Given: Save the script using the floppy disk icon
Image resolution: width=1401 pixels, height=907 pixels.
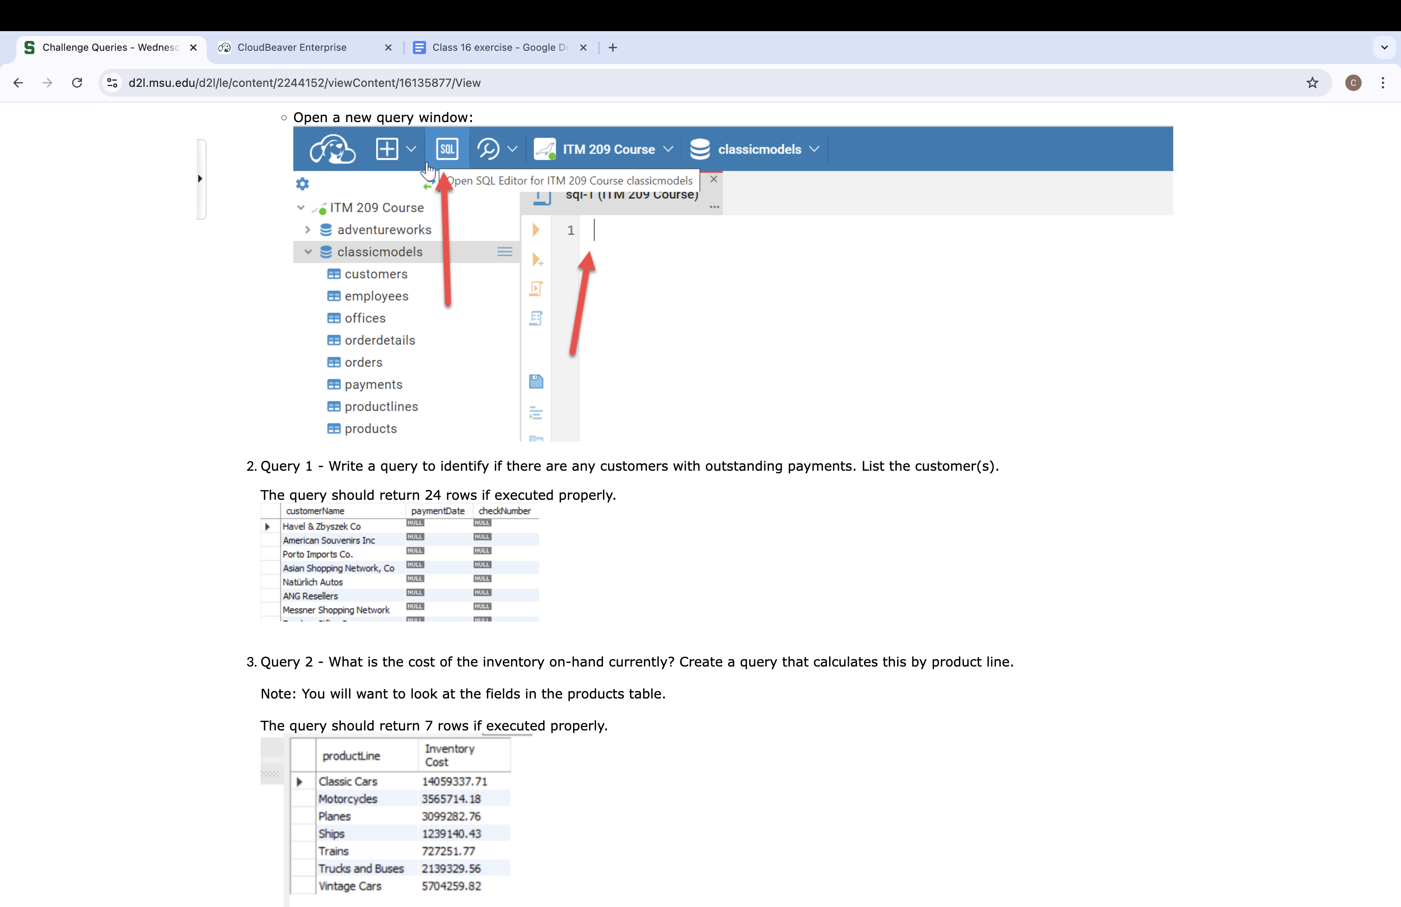Looking at the screenshot, I should (x=536, y=381).
